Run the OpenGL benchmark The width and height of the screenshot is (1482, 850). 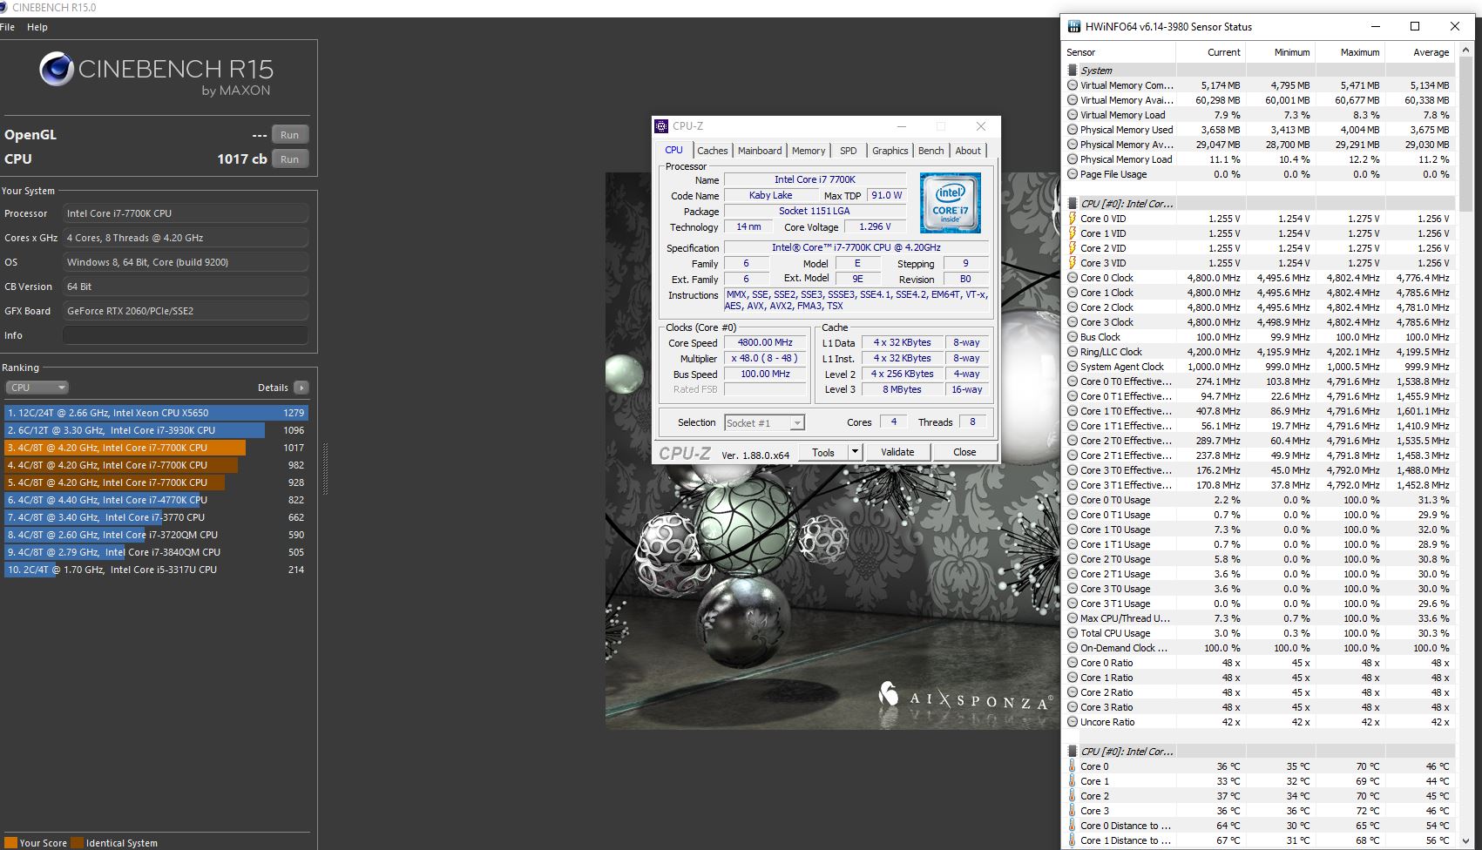pos(290,135)
